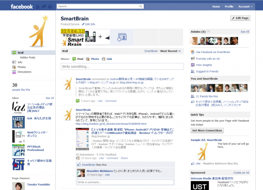Click Create an Ad link
The image size is (263, 190).
[x=241, y=173]
